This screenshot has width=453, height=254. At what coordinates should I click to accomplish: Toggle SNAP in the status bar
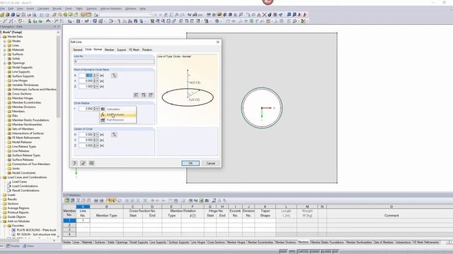[283, 251]
